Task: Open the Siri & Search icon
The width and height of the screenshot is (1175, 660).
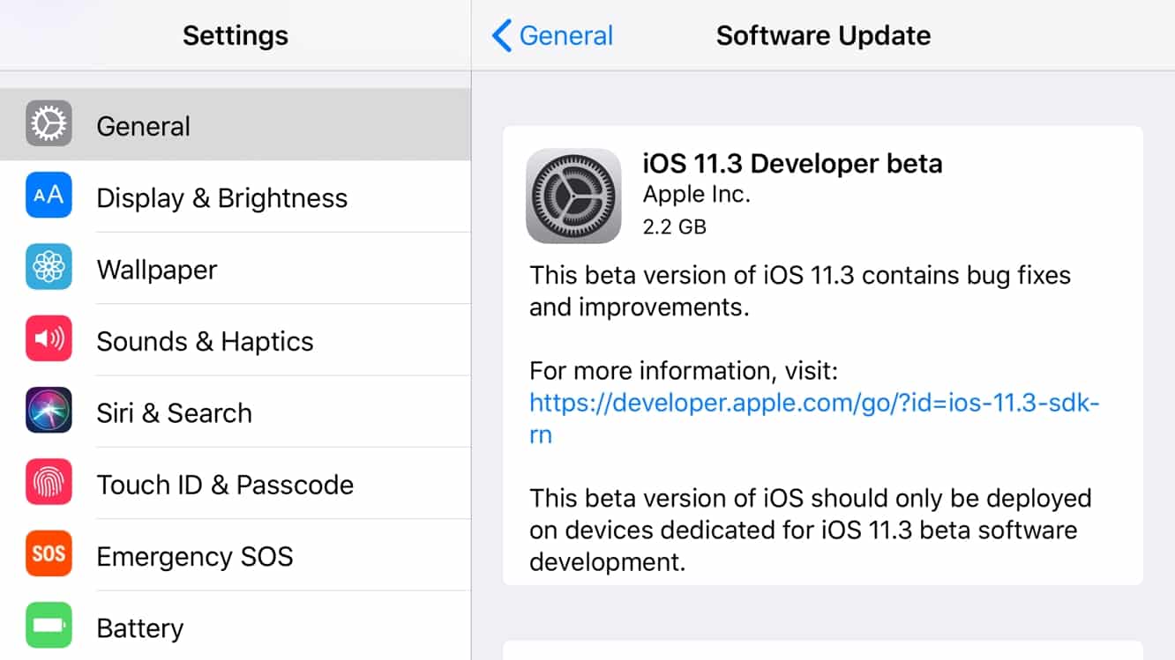Action: pos(48,412)
